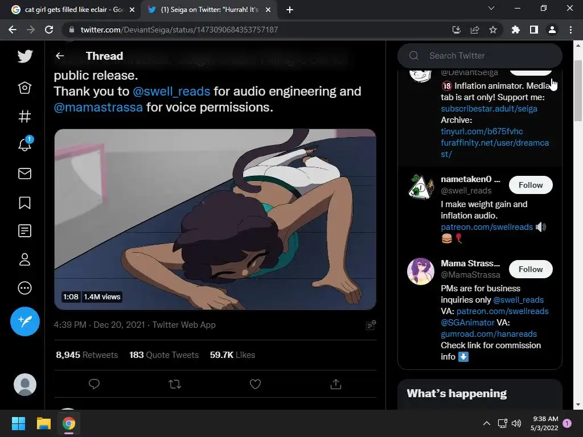Open the subscribestar.adult/seiga link
Screen dimensions: 583x437
(x=489, y=109)
